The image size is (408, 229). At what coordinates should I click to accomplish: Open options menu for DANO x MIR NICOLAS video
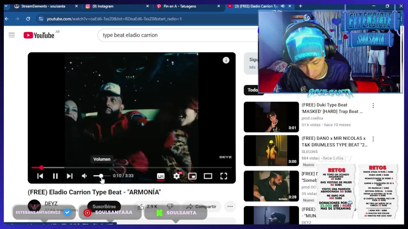[373, 139]
